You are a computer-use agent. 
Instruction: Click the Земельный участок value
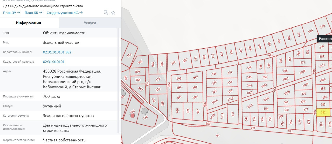61,42
